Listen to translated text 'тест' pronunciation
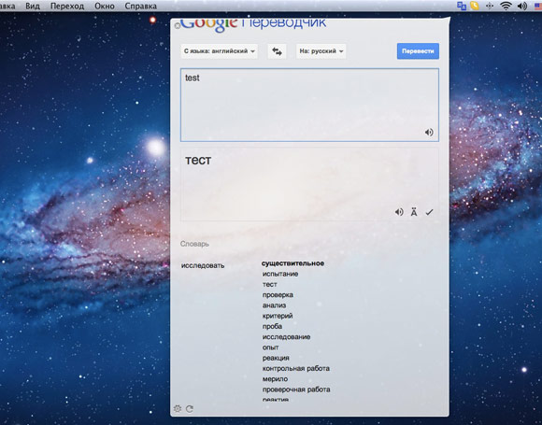Image resolution: width=542 pixels, height=425 pixels. [399, 212]
